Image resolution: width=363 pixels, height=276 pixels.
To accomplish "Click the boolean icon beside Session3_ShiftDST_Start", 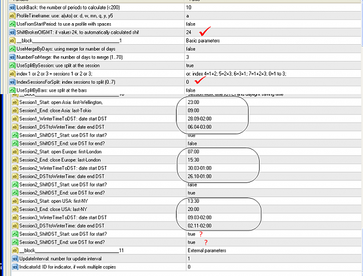I will tap(15, 234).
